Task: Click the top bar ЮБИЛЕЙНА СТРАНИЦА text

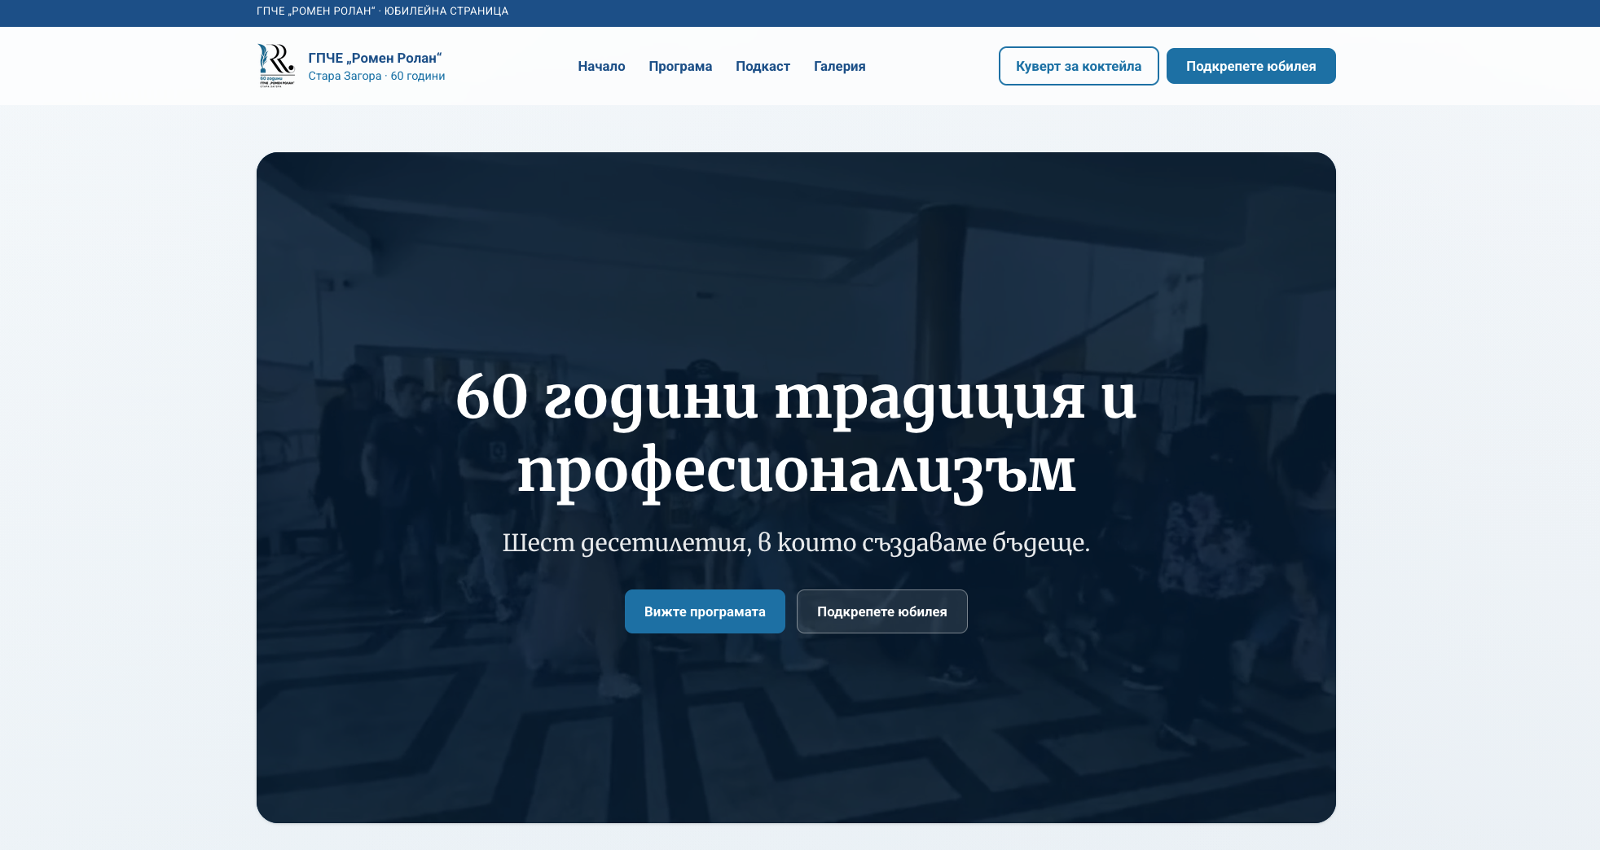Action: coord(446,11)
